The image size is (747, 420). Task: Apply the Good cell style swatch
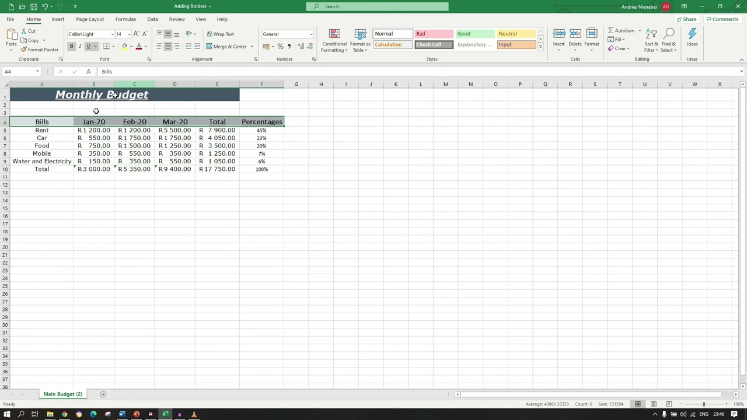[474, 34]
